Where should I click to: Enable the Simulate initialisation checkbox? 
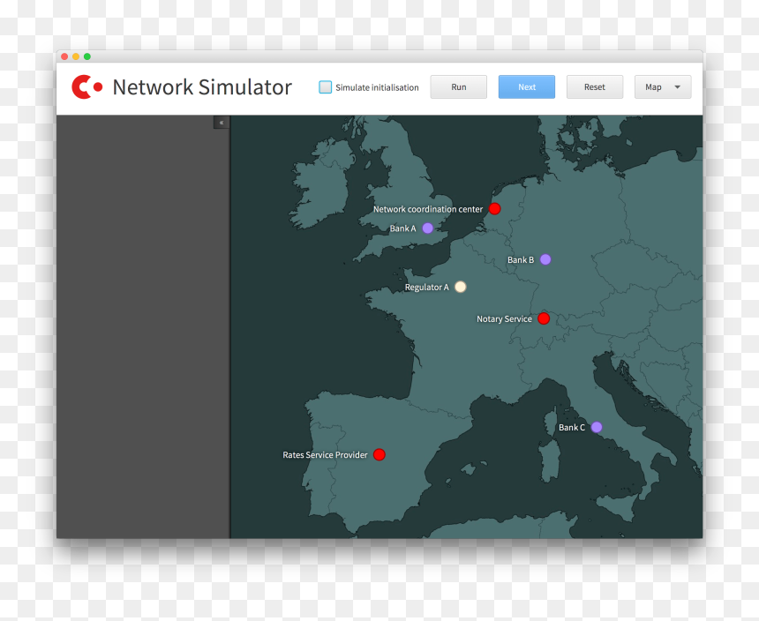[326, 87]
